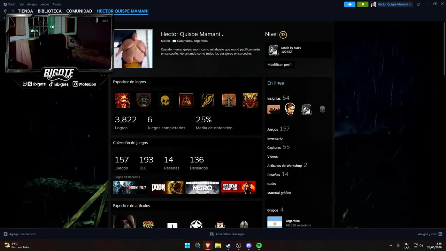Open the File Explorer taskbar icon
Screen dimensions: 446x251
[x=218, y=245]
